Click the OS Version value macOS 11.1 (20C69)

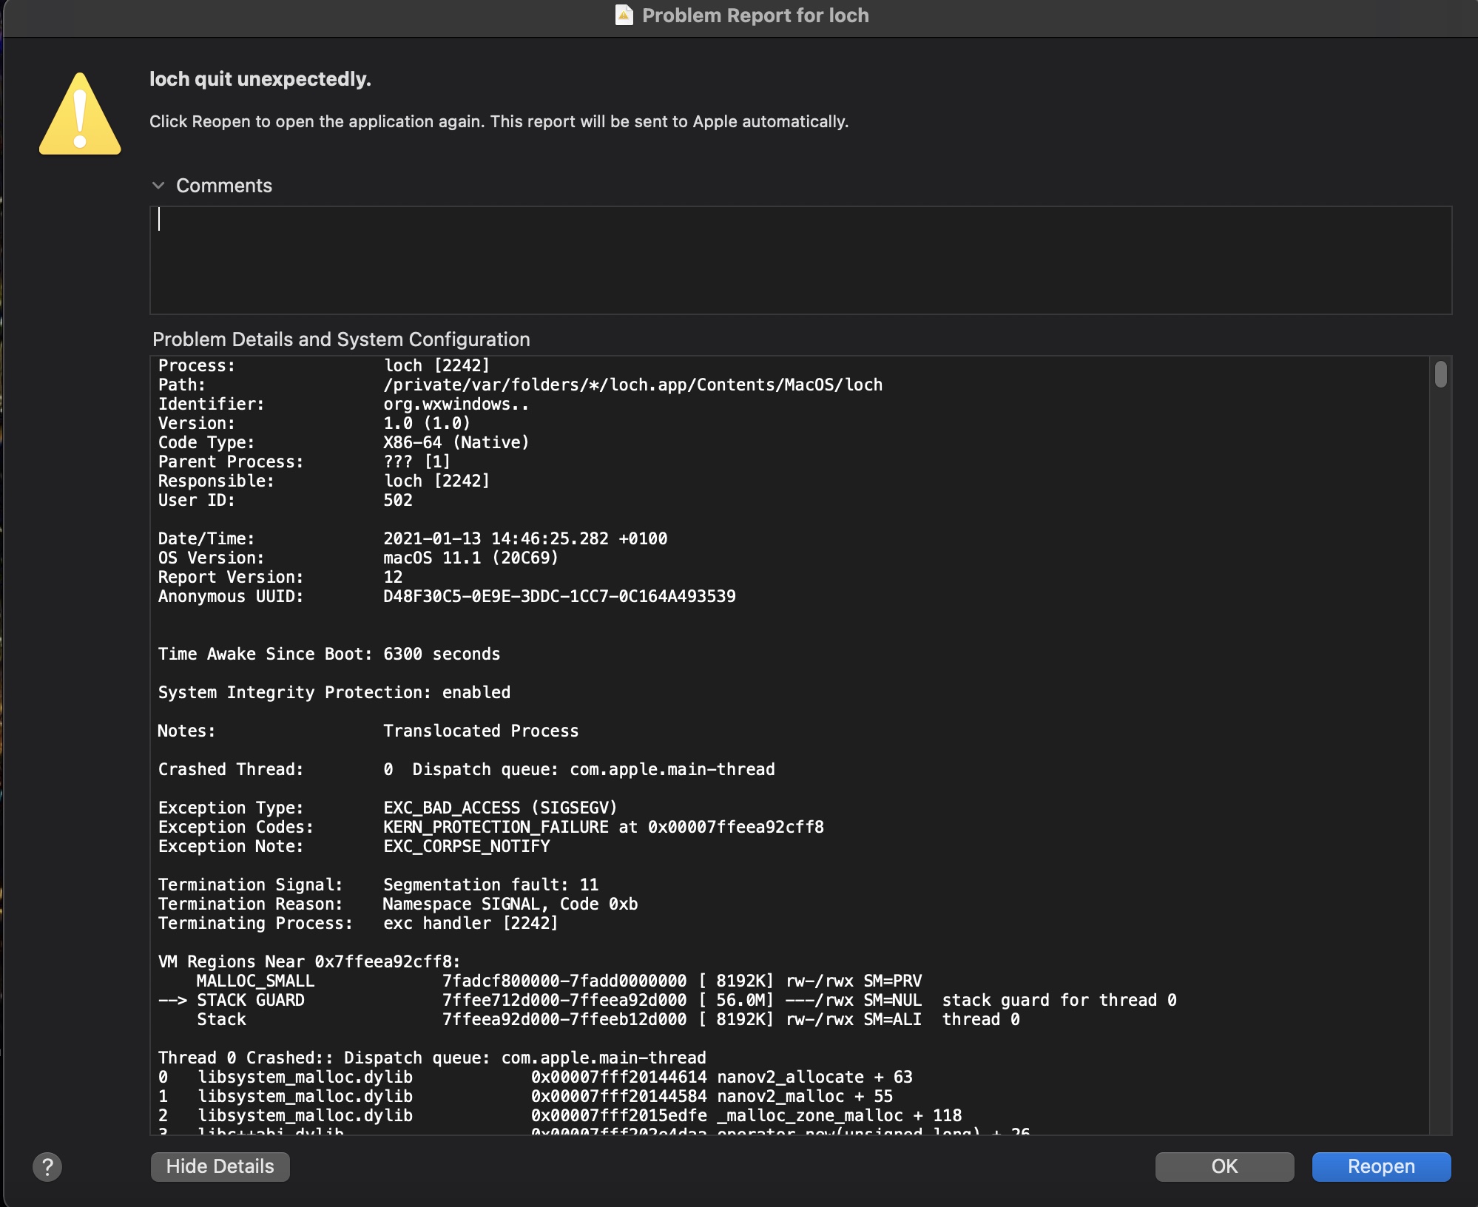tap(470, 558)
